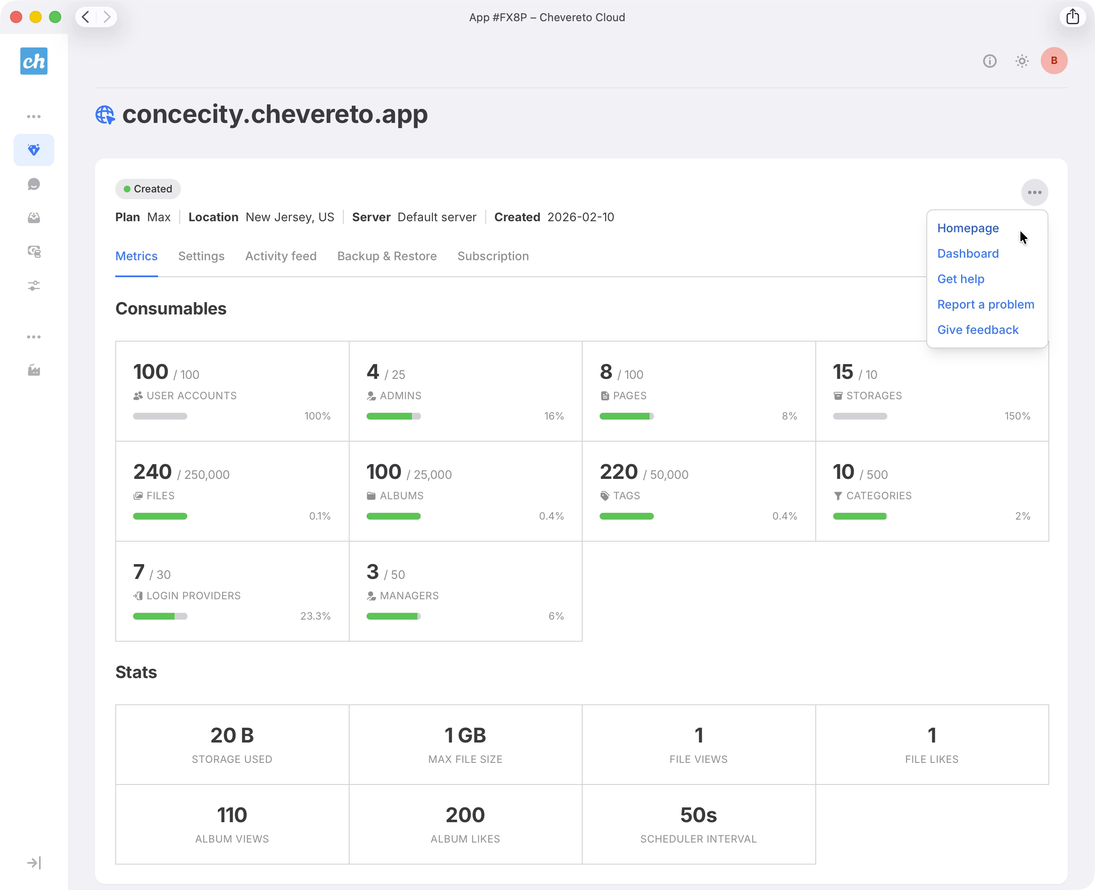The height and width of the screenshot is (890, 1095).
Task: Click the 'Consumables' heading
Action: click(171, 309)
